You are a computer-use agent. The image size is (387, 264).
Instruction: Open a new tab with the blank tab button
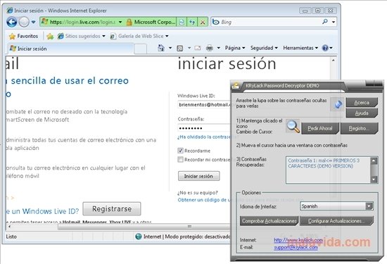pyautogui.click(x=141, y=49)
